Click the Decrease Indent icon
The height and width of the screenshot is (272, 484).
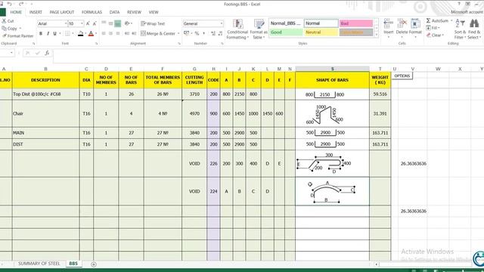pos(127,33)
